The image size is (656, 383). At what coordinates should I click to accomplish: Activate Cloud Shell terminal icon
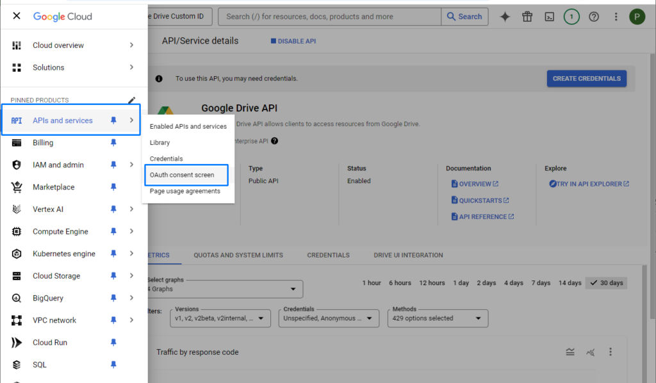pos(549,17)
